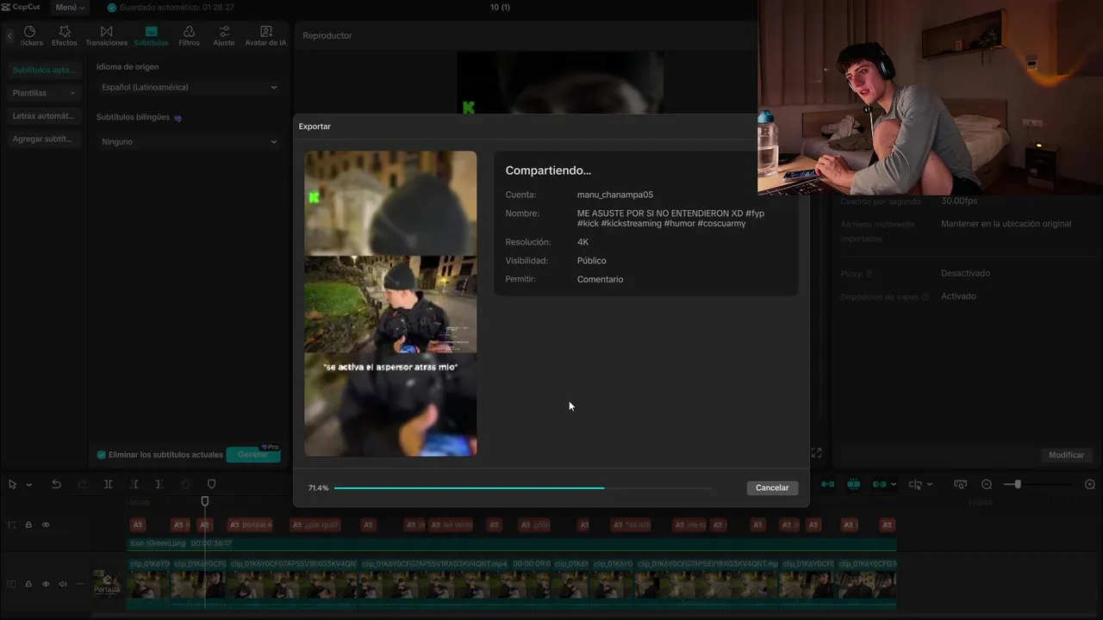This screenshot has width=1103, height=620.
Task: Click the player fullscreen expand icon
Action: (x=816, y=453)
